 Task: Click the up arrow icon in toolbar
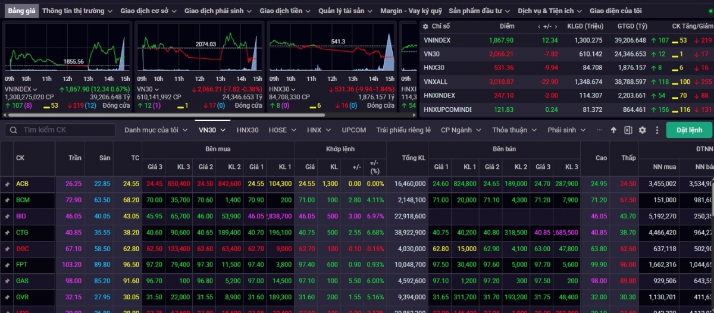click(613, 130)
